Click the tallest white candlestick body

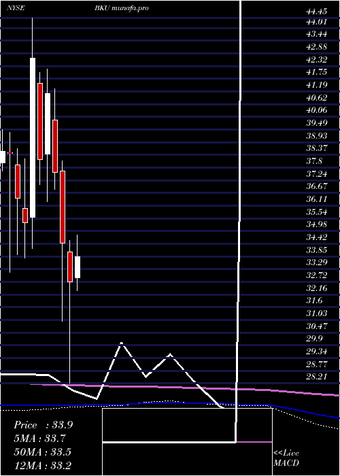point(33,137)
